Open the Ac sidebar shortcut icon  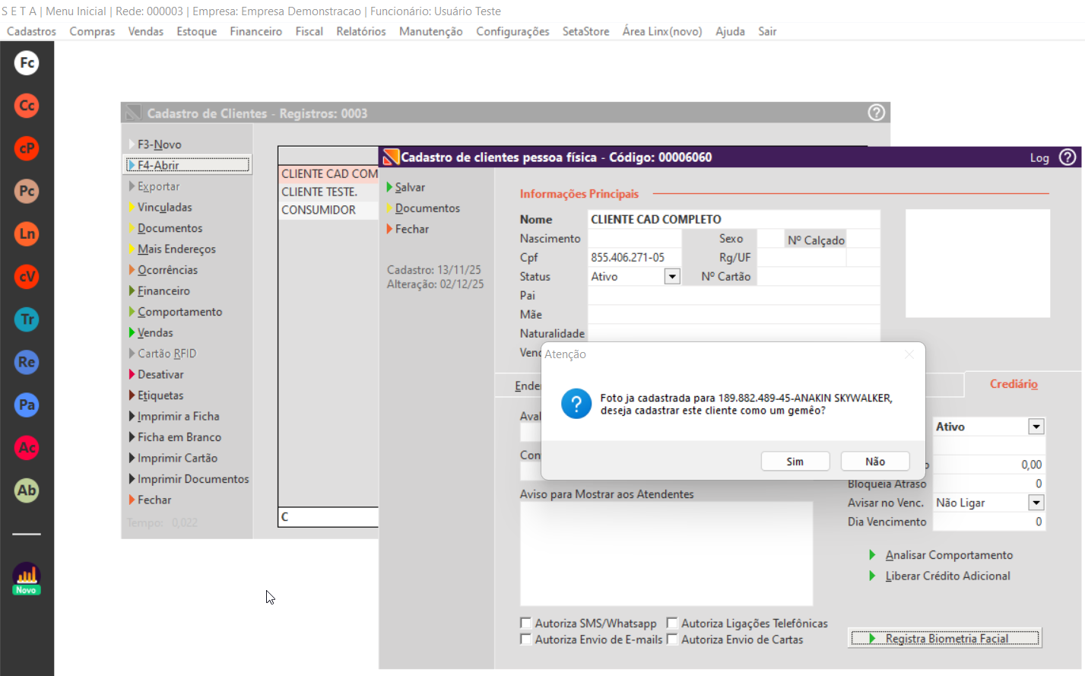(x=27, y=447)
